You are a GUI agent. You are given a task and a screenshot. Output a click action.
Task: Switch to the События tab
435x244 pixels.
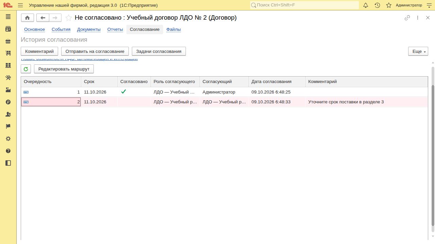pyautogui.click(x=61, y=29)
